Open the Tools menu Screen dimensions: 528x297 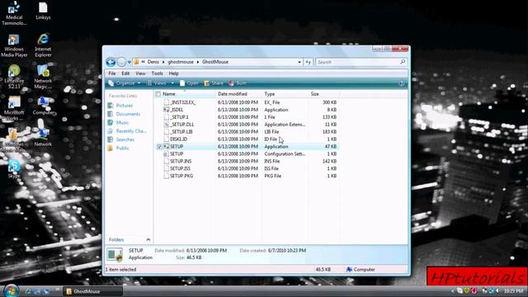click(x=157, y=73)
